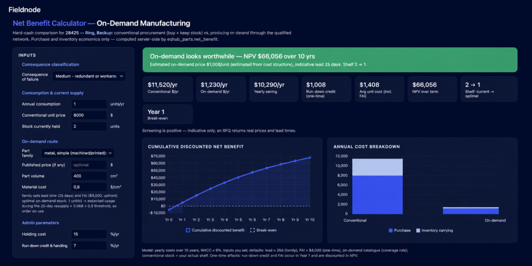Click the Part volume input field
Screen dimensions: 532x266
point(89,176)
